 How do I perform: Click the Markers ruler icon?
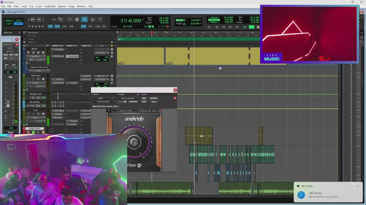pos(24,42)
